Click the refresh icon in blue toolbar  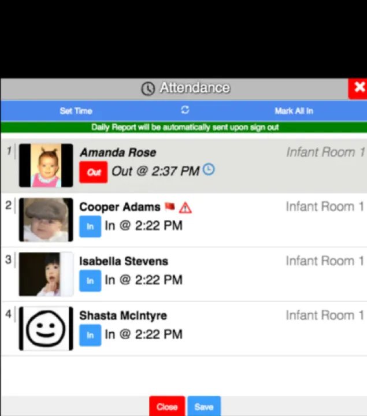185,110
